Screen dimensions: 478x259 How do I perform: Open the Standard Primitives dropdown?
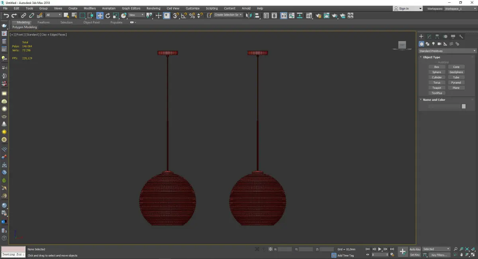click(447, 51)
